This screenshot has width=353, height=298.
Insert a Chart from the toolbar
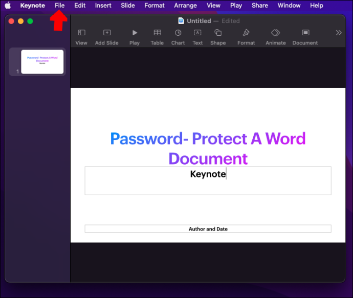tap(178, 37)
